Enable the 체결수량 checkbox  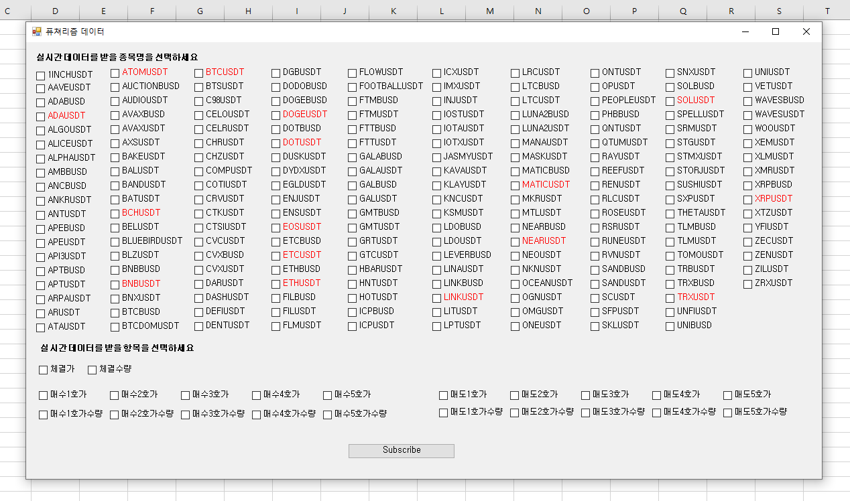93,370
